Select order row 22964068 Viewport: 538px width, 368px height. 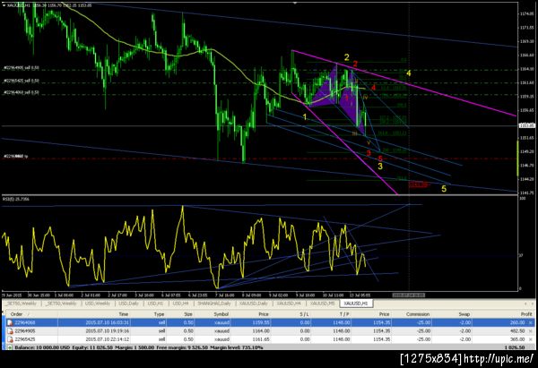click(269, 322)
